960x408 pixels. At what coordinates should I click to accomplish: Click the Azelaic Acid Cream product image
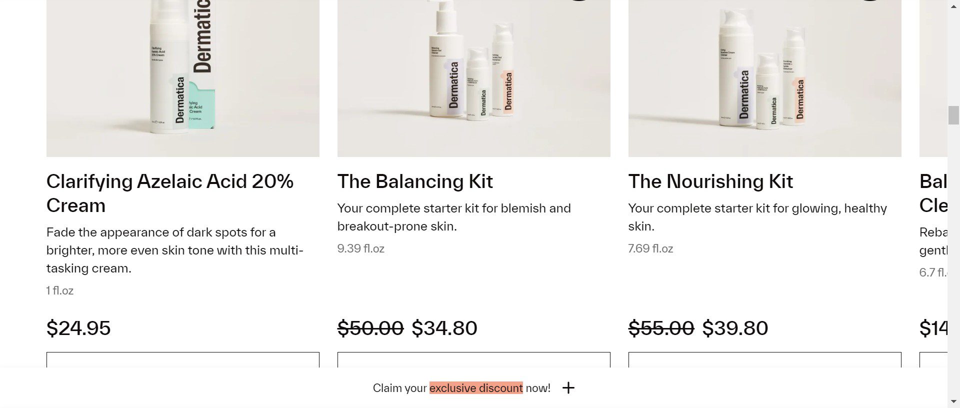tap(182, 78)
